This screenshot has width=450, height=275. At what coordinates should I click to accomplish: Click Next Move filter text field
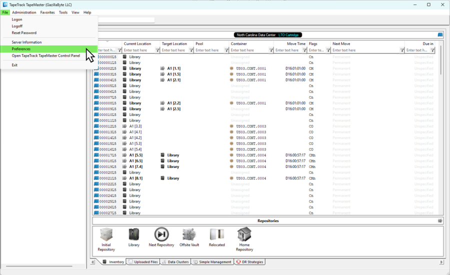click(365, 50)
